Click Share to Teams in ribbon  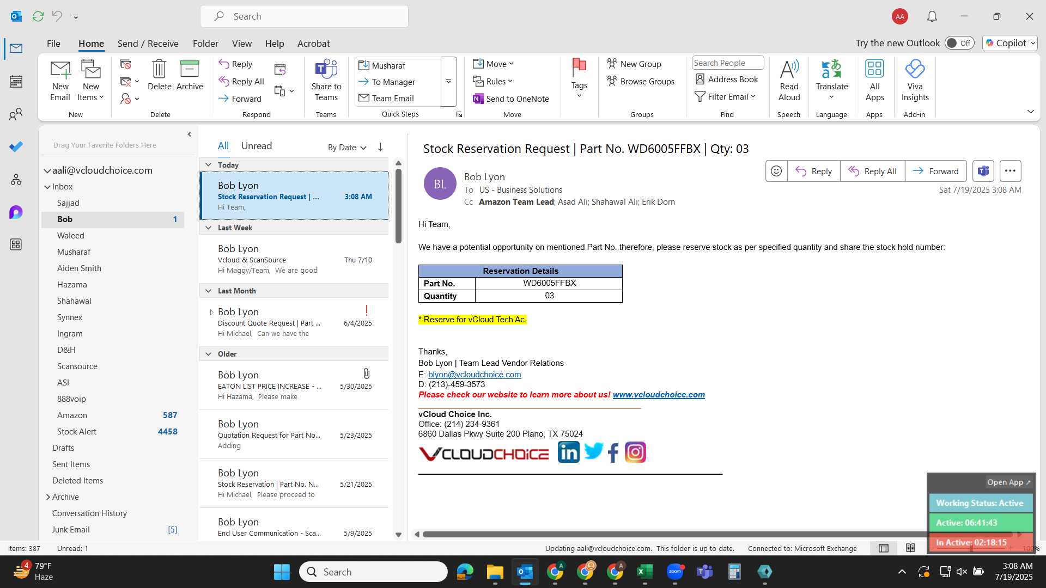point(326,81)
